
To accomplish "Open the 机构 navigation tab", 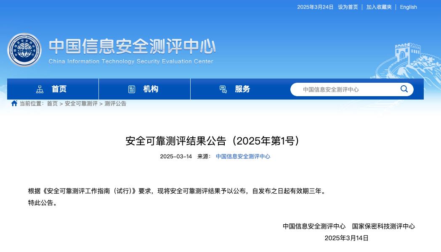I will click(x=145, y=89).
